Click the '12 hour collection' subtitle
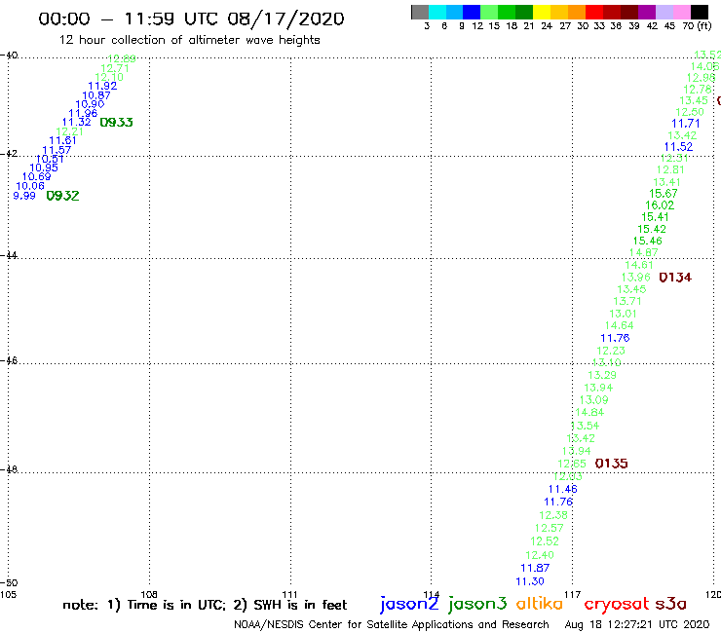Image resolution: width=721 pixels, height=633 pixels. 189,40
